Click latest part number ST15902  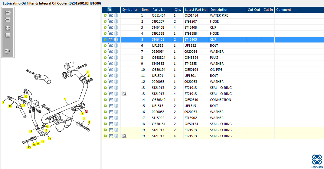pos(191,118)
